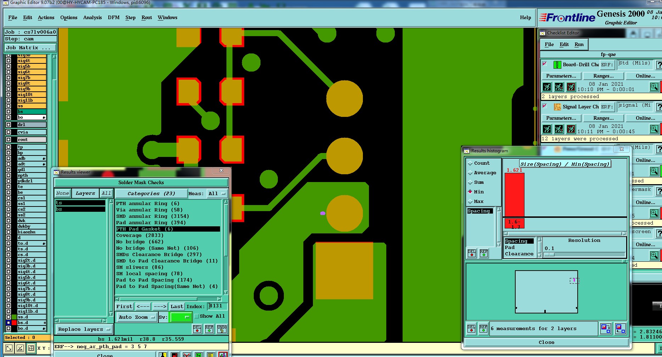Select the Average radio option
This screenshot has height=357, width=662.
482,173
